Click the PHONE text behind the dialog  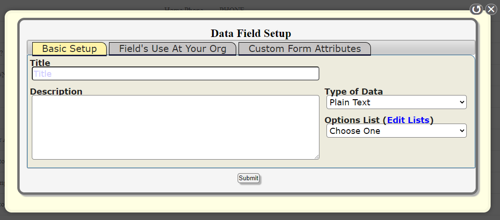pyautogui.click(x=232, y=8)
